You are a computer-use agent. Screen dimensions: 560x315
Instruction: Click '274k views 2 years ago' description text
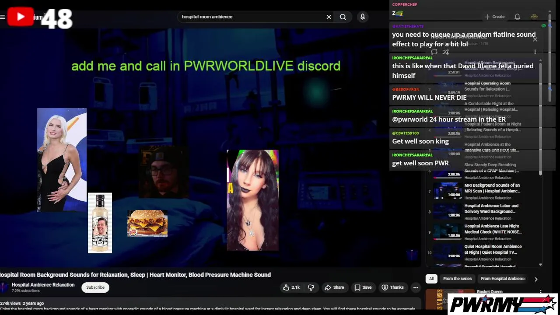coord(22,303)
